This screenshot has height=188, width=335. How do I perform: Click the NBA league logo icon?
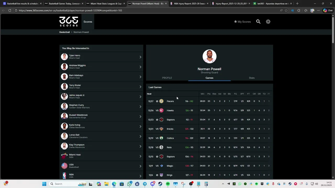tap(64, 176)
